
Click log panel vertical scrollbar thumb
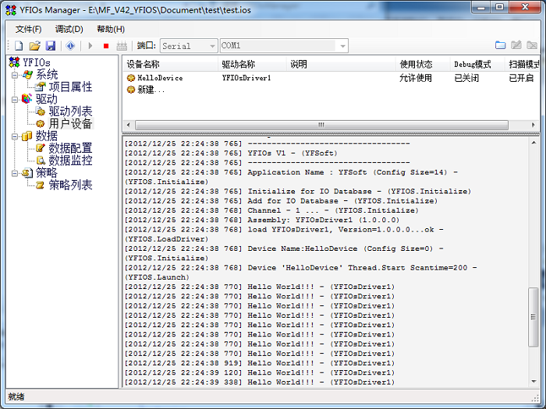534,317
